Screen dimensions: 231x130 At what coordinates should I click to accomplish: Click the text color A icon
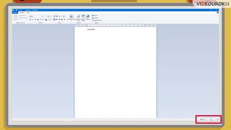pyautogui.click(x=46, y=19)
